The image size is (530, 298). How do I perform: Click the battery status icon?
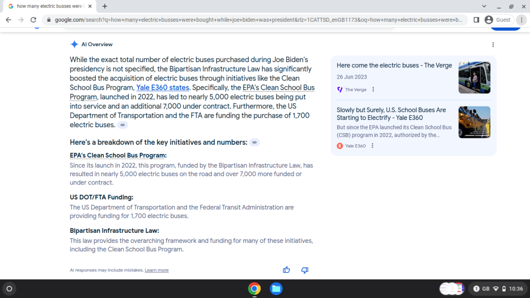click(x=503, y=288)
